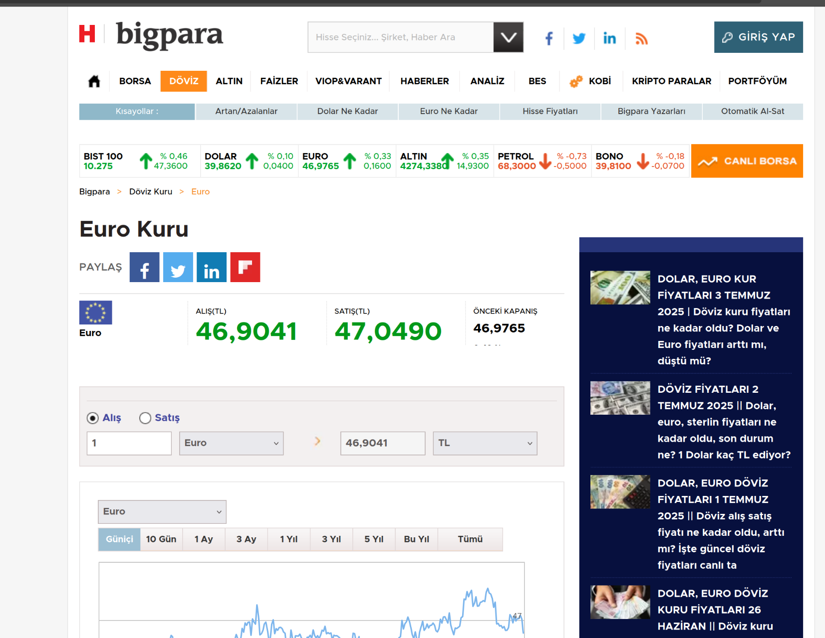825x638 pixels.
Task: Open Dolar Ne Kadar shortcut
Action: click(x=347, y=112)
